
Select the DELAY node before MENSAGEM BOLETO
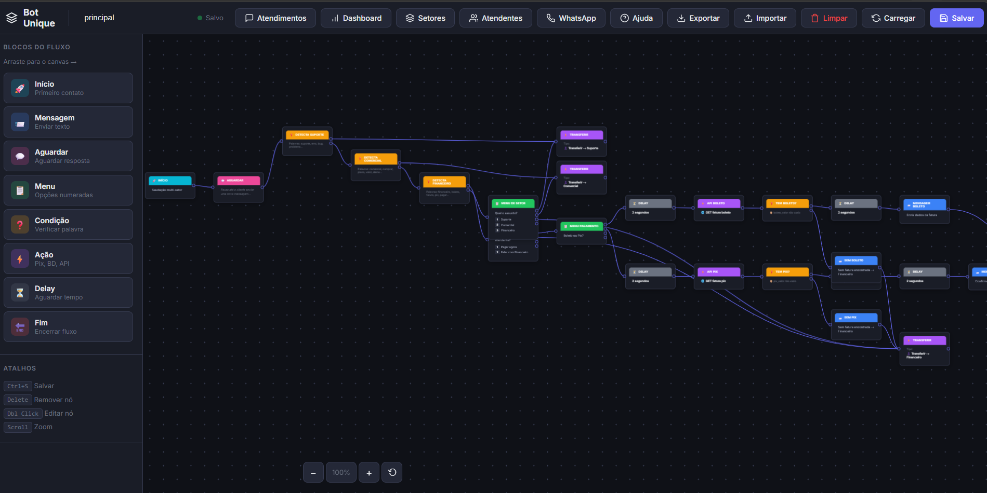[x=857, y=208]
